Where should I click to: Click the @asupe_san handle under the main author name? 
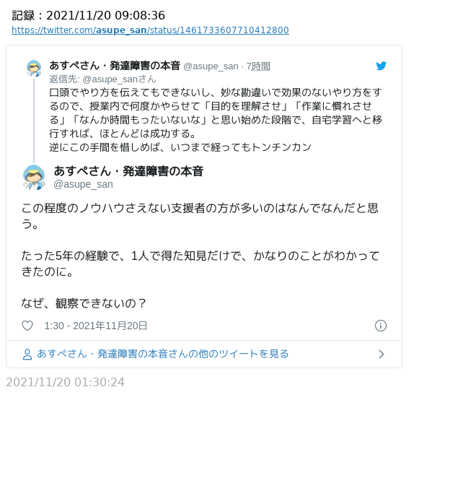[x=83, y=184]
